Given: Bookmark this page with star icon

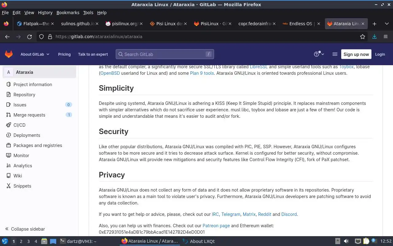Looking at the screenshot, I should 363,37.
